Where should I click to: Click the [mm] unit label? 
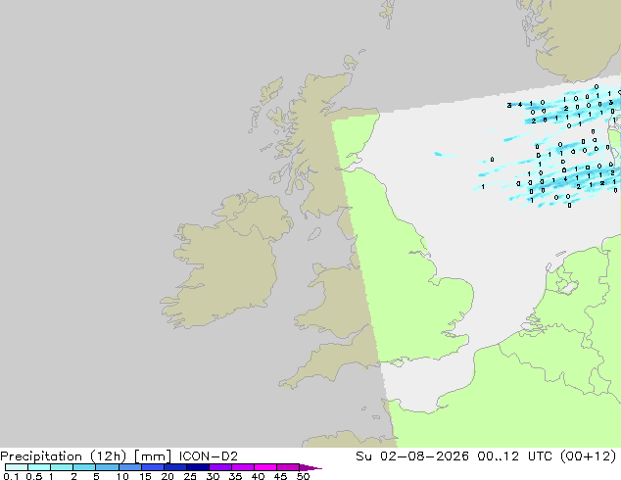(153, 456)
